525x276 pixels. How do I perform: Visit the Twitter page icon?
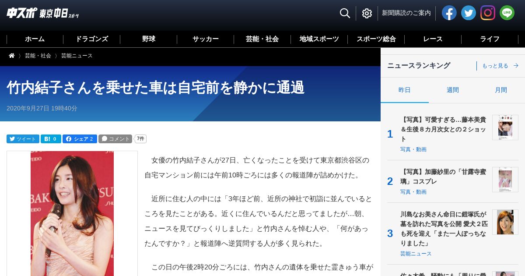(469, 13)
